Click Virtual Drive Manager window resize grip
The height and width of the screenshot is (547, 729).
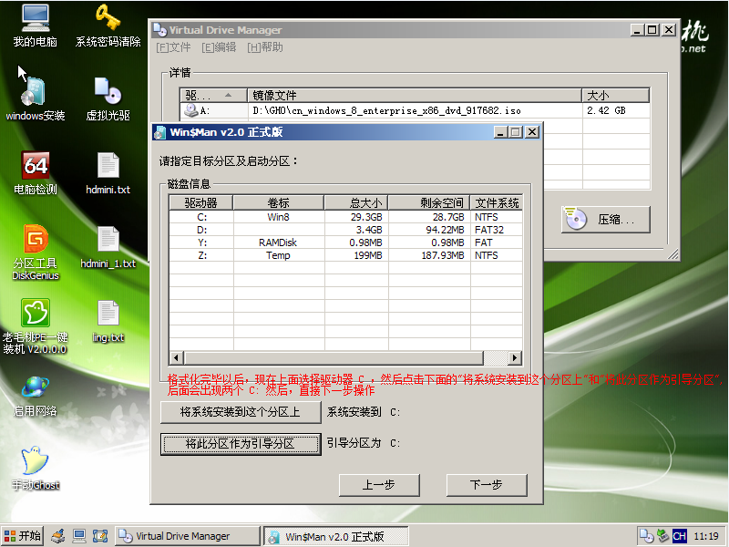coord(673,254)
